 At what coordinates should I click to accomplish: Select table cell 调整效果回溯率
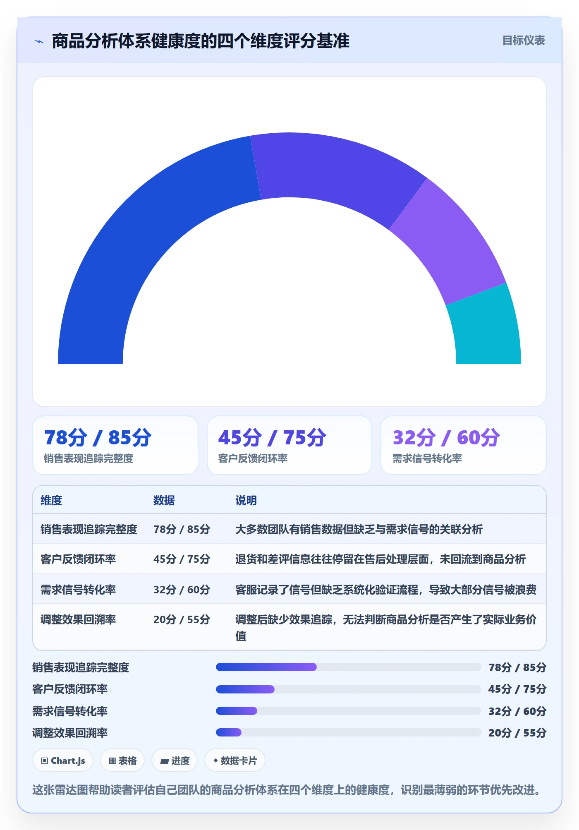pos(78,619)
